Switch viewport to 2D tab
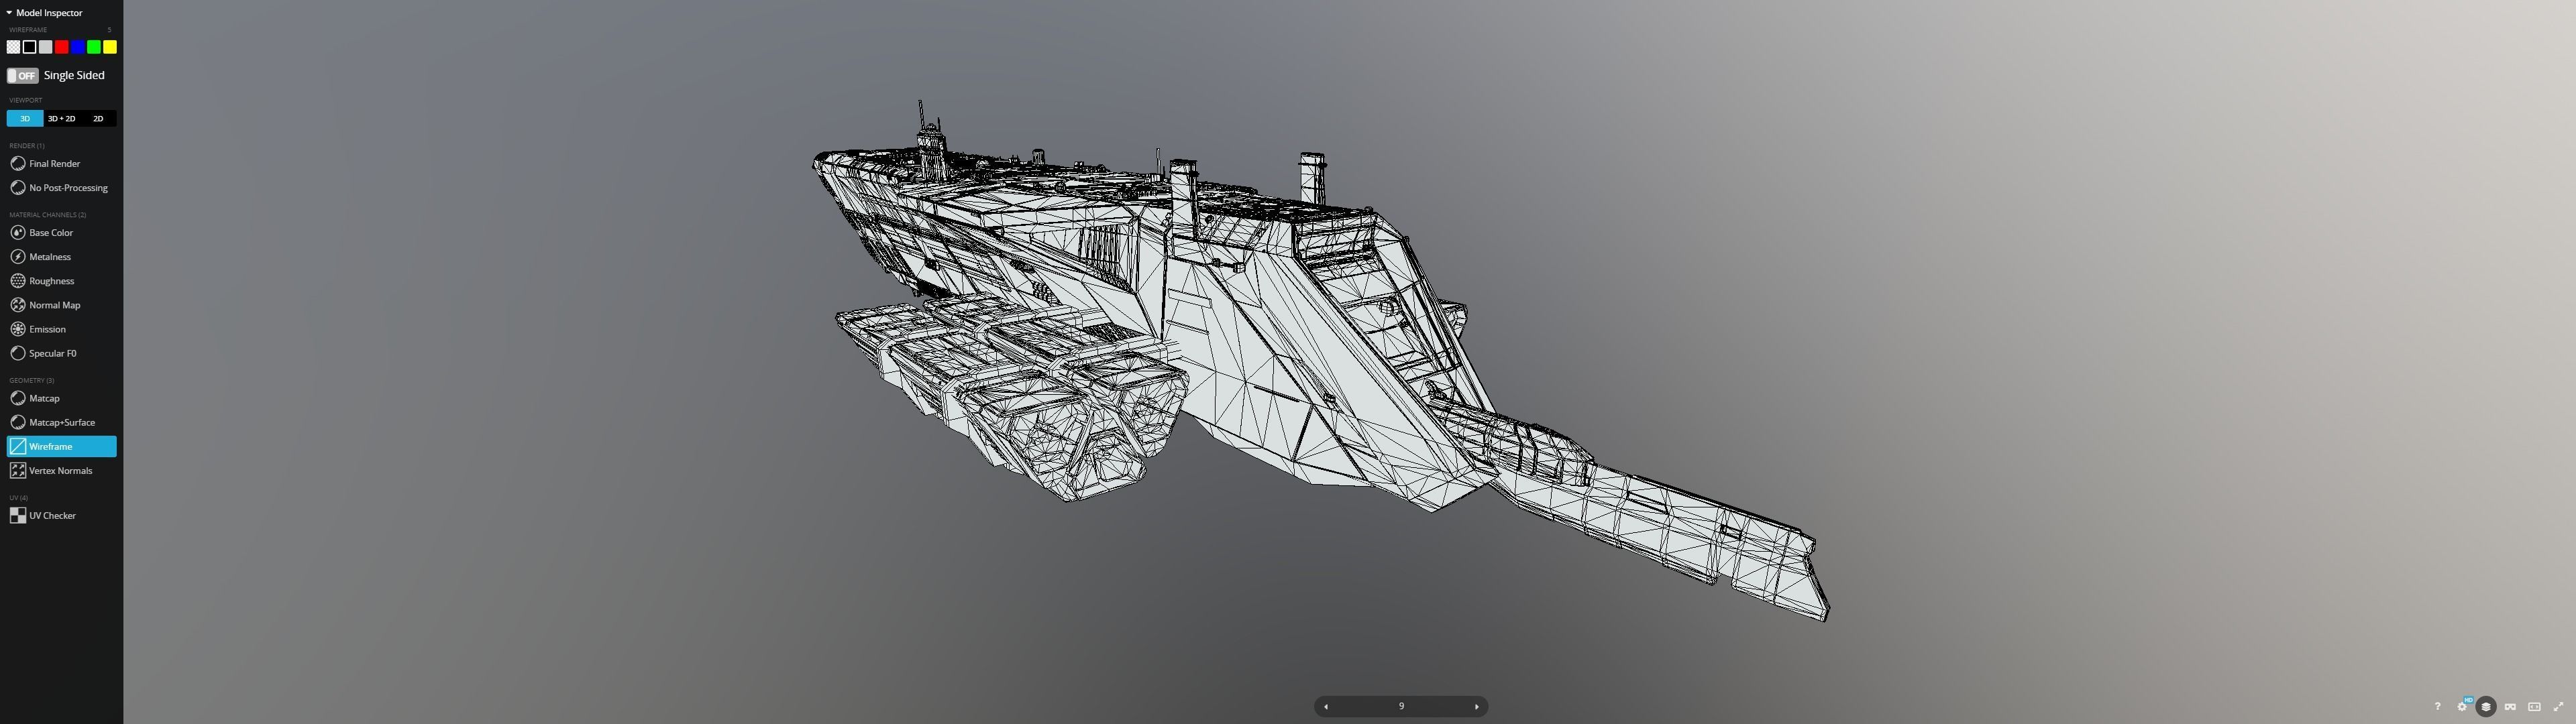This screenshot has width=2576, height=724. click(98, 119)
